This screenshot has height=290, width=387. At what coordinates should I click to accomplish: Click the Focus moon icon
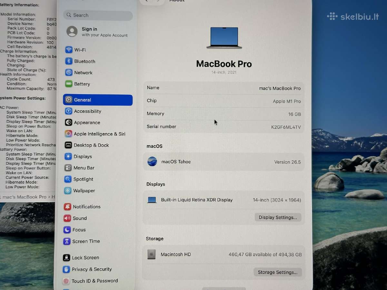pyautogui.click(x=67, y=230)
